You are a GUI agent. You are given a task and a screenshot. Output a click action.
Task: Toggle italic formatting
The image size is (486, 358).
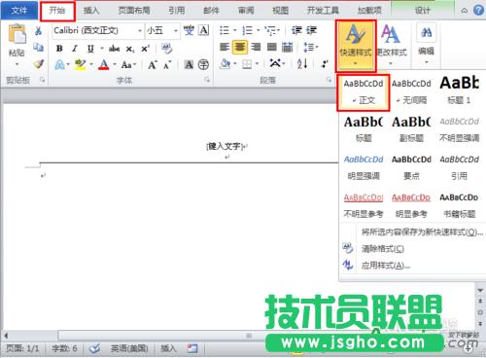75,49
